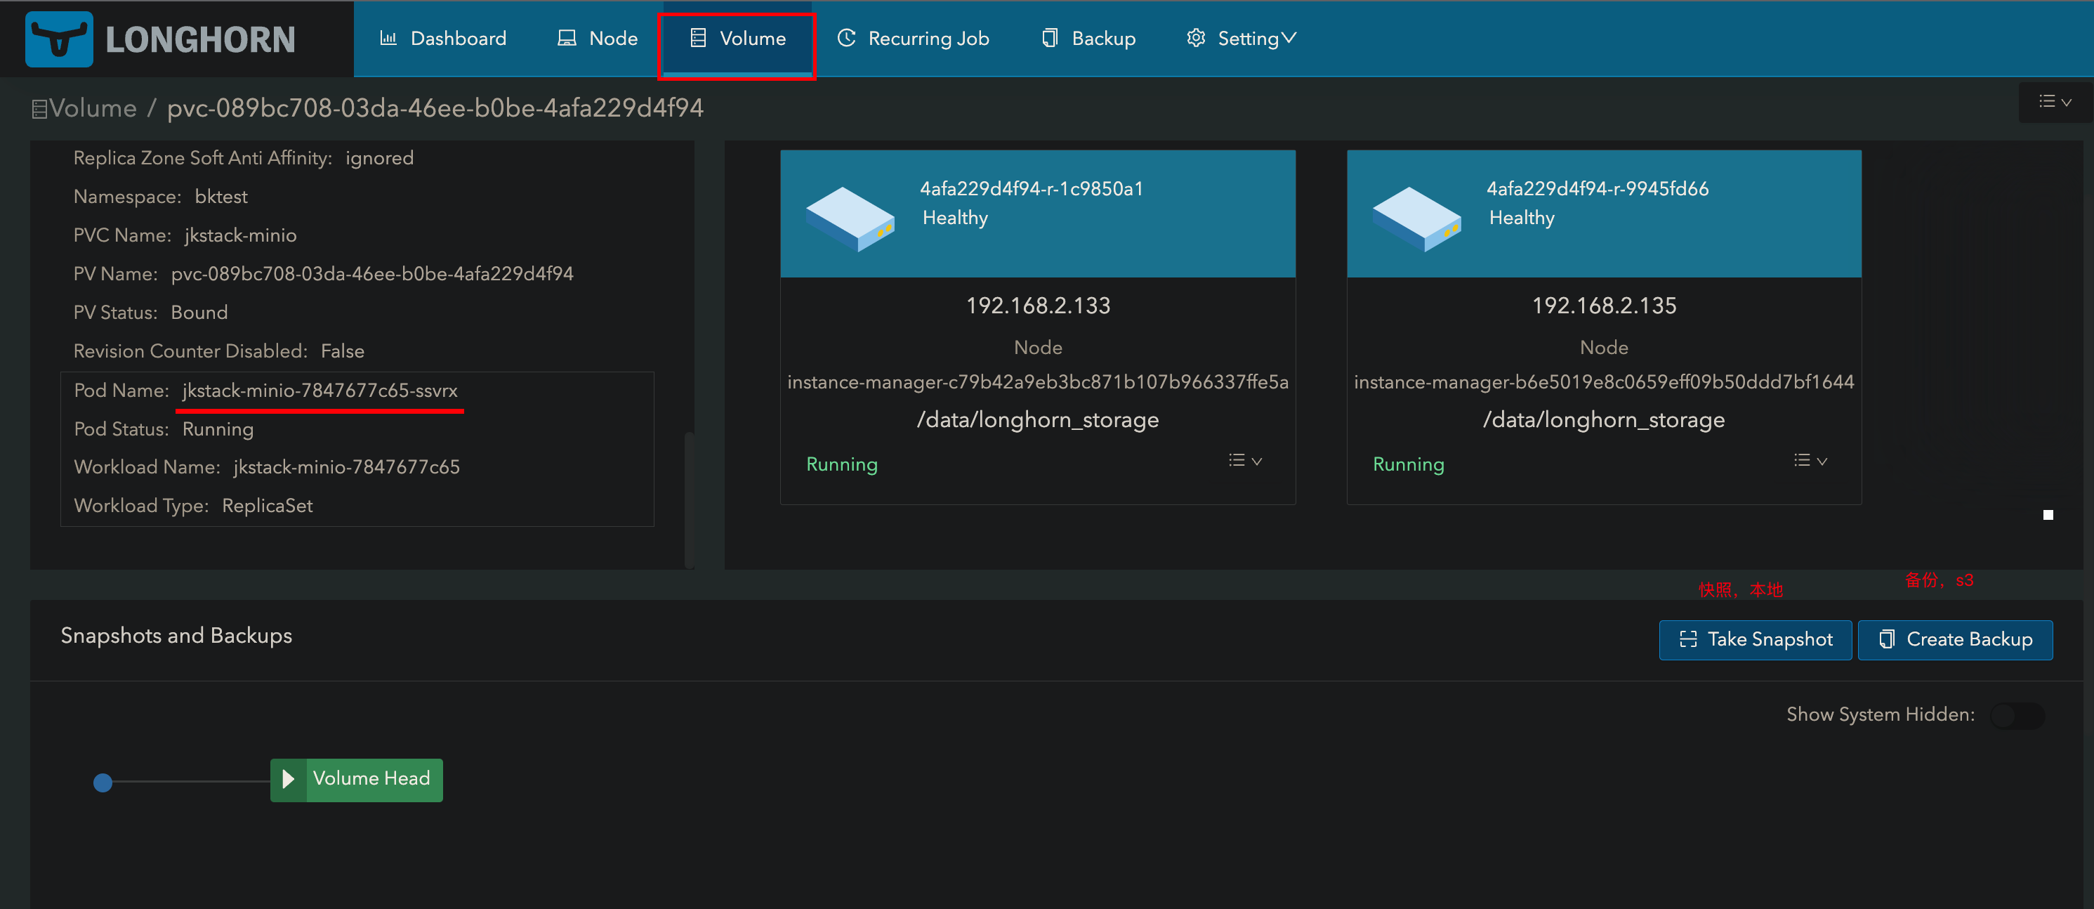This screenshot has width=2094, height=909.
Task: Select the Volume tab
Action: pos(737,38)
